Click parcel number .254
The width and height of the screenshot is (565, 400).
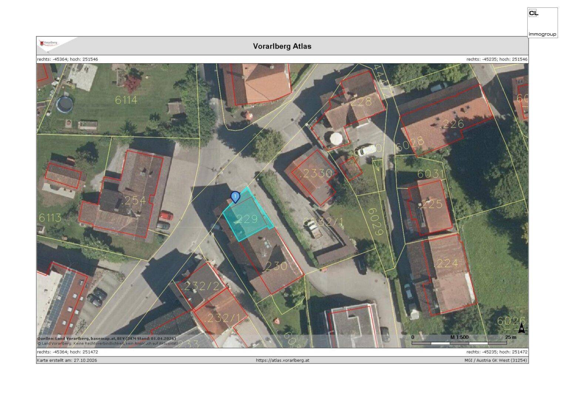point(133,201)
